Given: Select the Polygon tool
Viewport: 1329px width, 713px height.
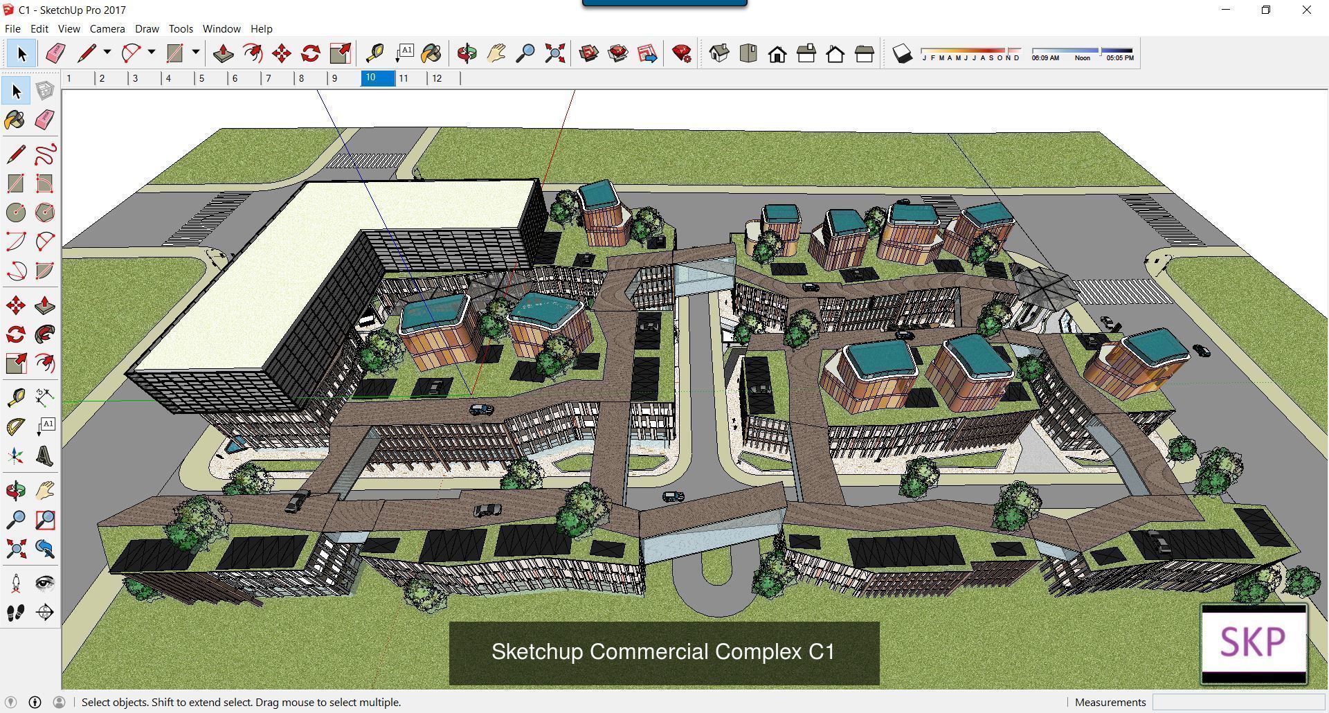Looking at the screenshot, I should (45, 213).
